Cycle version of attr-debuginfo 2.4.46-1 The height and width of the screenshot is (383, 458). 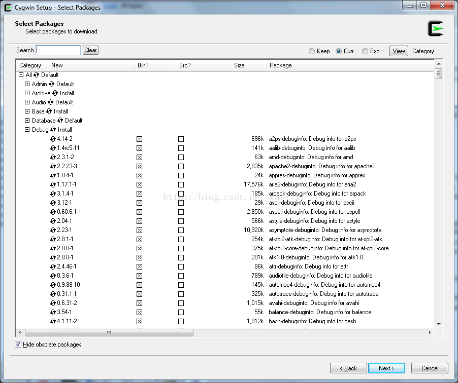53,266
